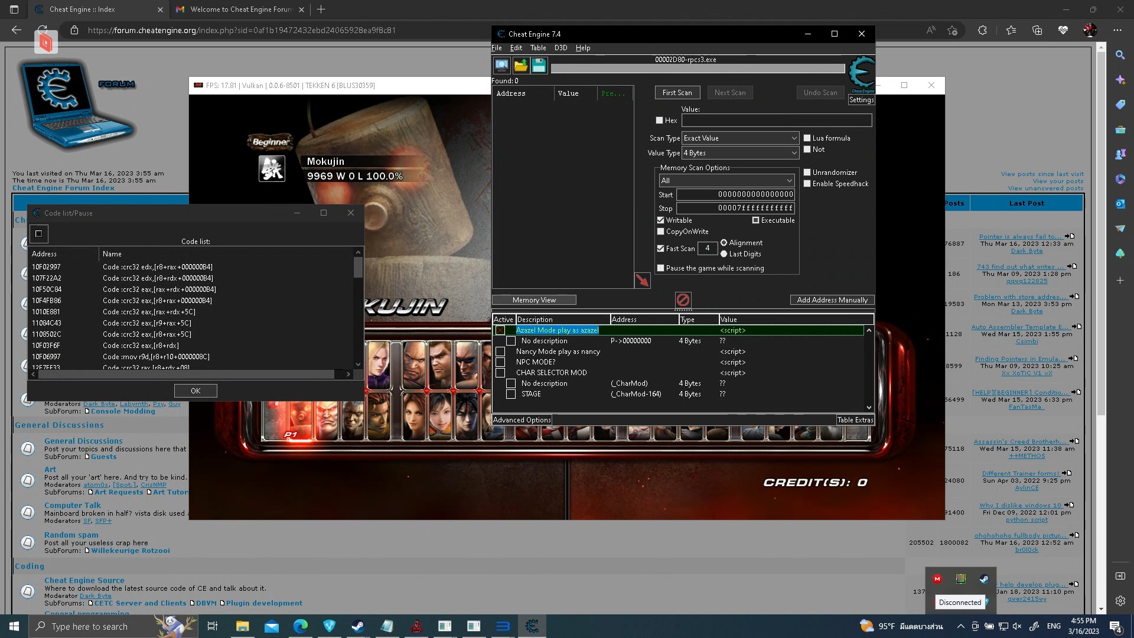Click OK in Code list window

pos(195,391)
